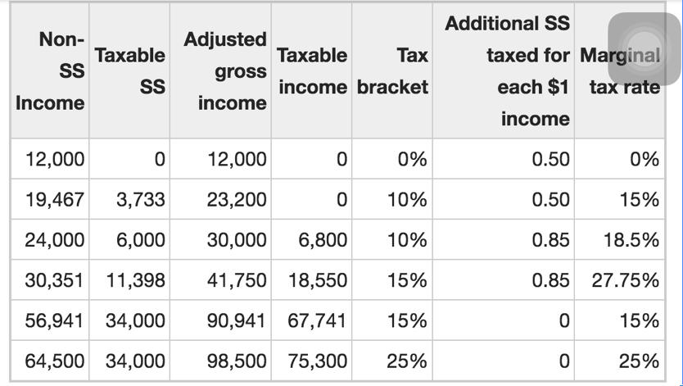Click the 23,200 adjusted gross income cell

220,199
